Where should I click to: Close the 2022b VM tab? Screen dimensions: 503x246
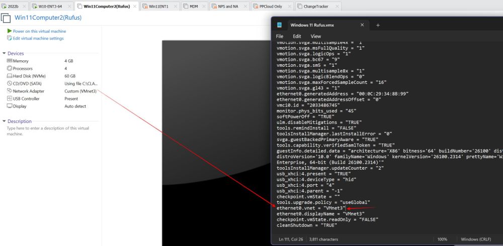(25, 7)
